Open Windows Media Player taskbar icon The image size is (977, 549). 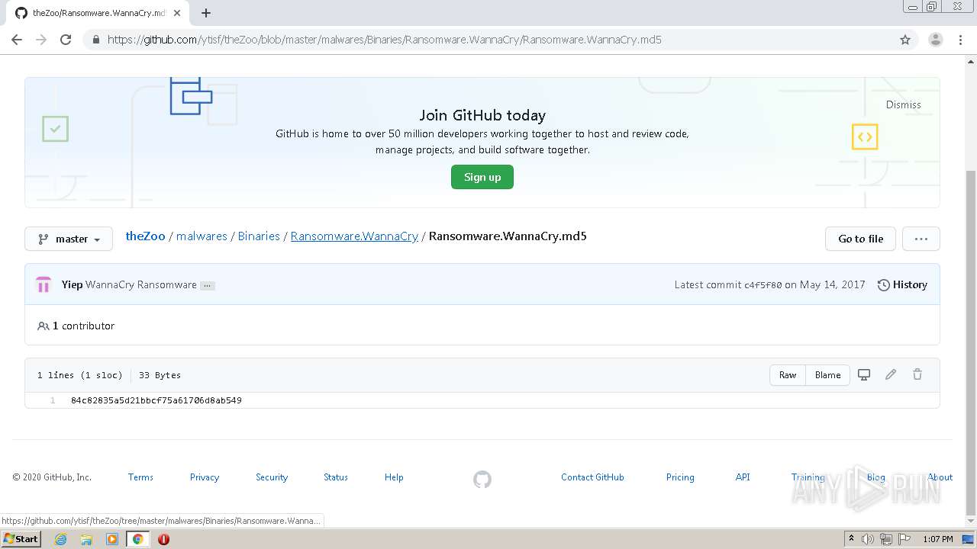(112, 539)
